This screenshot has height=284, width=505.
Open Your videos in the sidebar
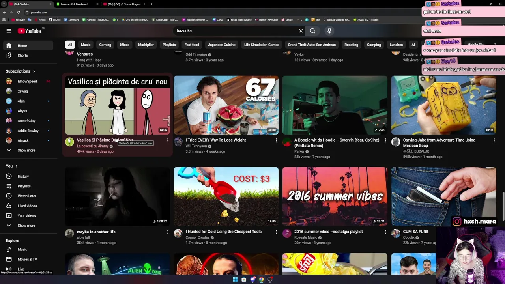(27, 216)
